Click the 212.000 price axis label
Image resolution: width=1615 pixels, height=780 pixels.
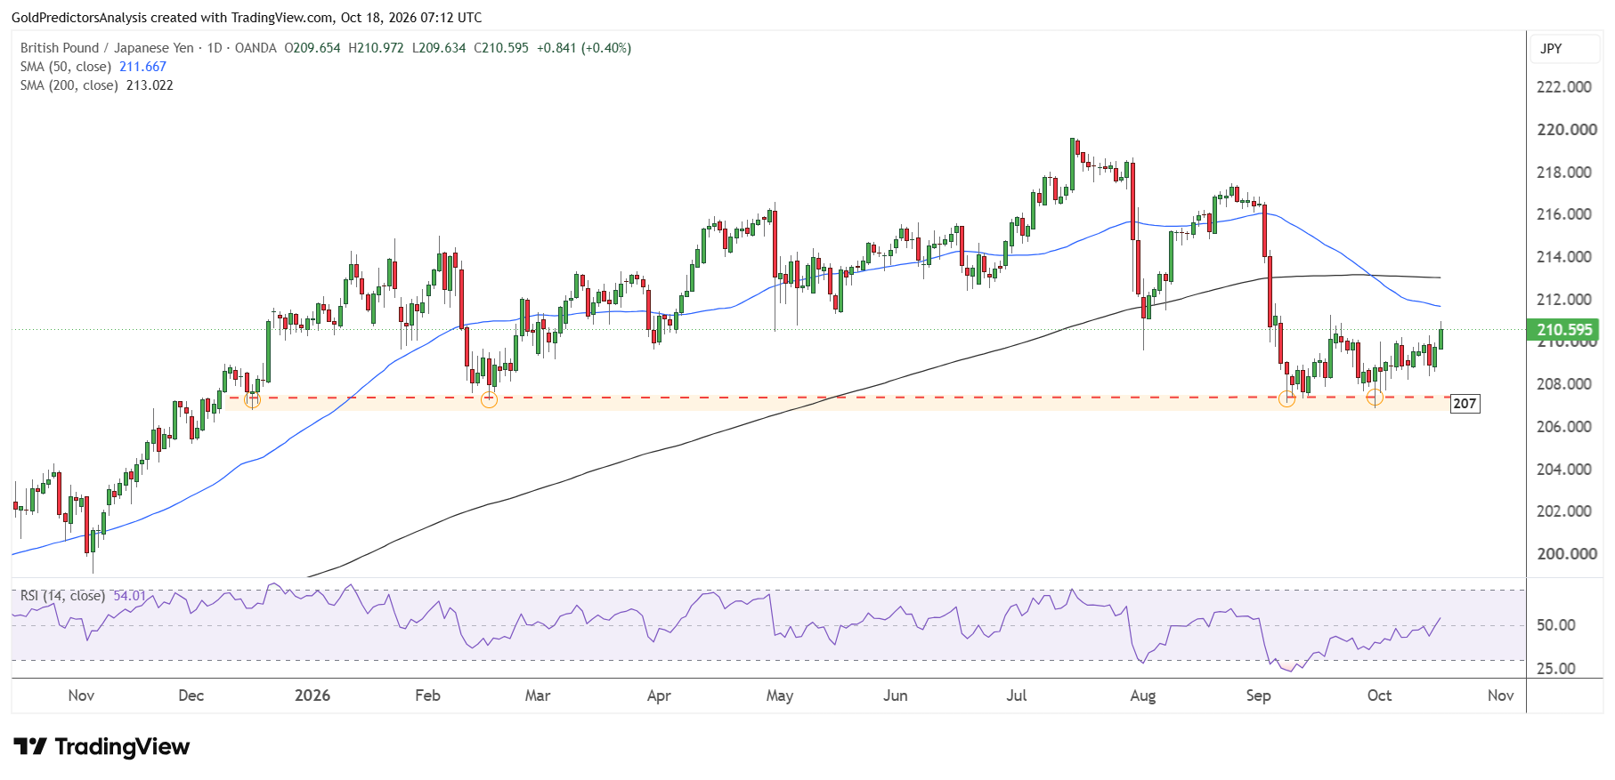tap(1564, 300)
